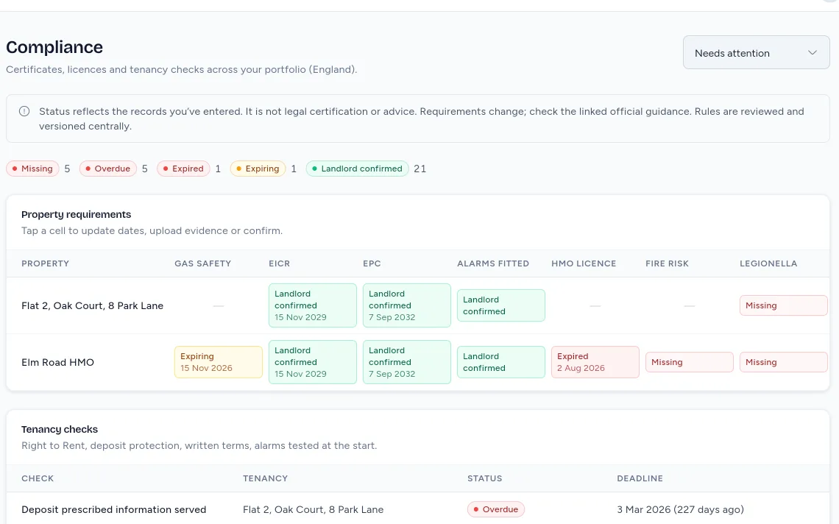Image resolution: width=839 pixels, height=524 pixels.
Task: Click the TENANCY column header
Action: click(266, 478)
